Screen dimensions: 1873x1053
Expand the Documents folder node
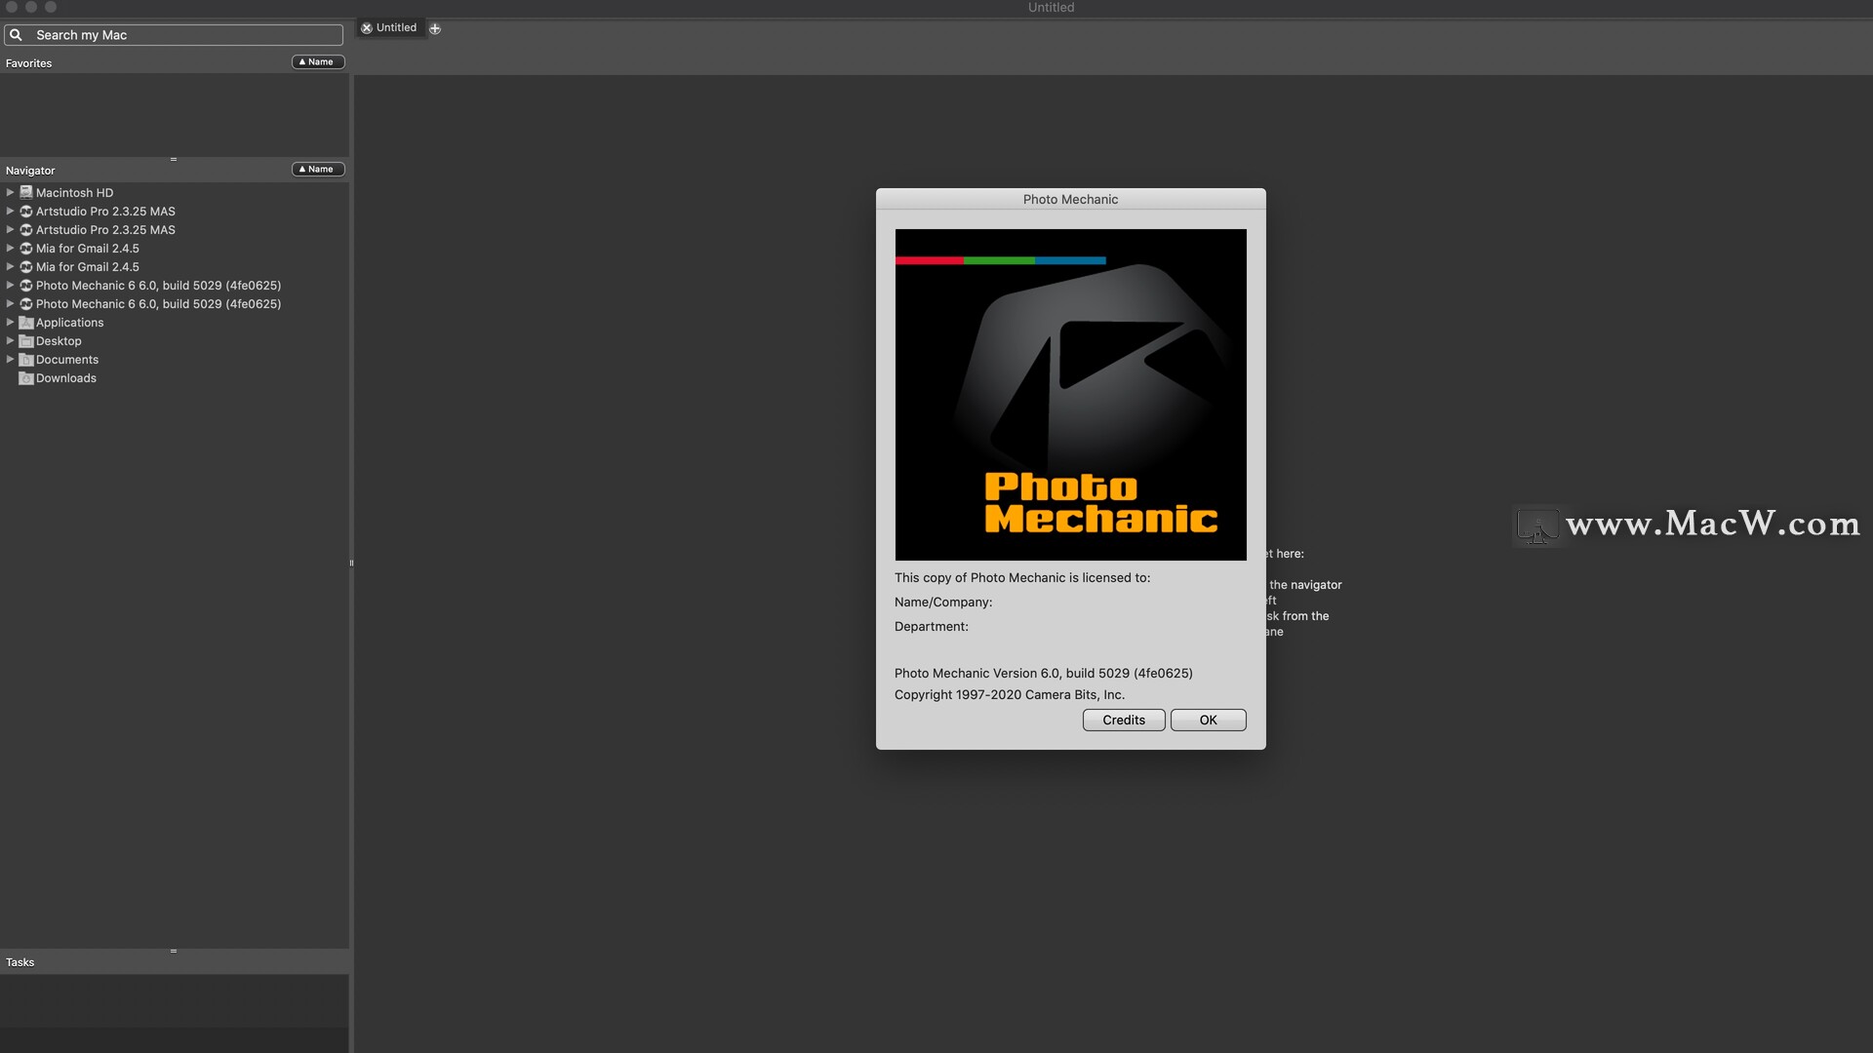click(10, 360)
